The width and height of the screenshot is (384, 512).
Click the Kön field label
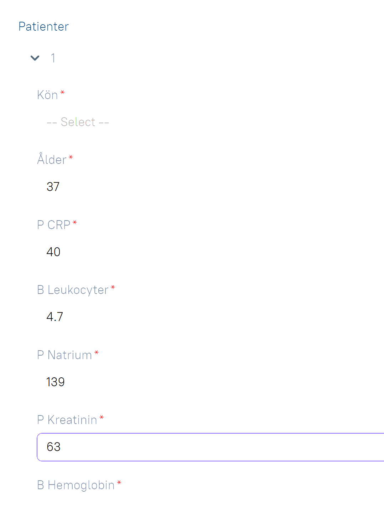[x=47, y=95]
